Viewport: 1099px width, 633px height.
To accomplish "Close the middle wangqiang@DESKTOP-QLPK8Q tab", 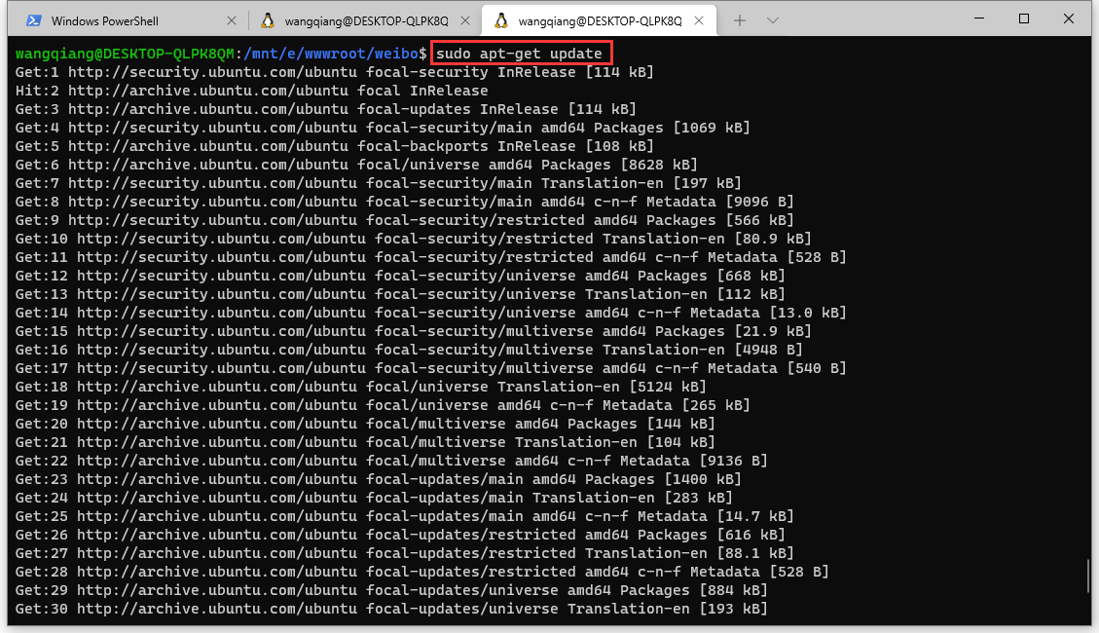I will [465, 21].
